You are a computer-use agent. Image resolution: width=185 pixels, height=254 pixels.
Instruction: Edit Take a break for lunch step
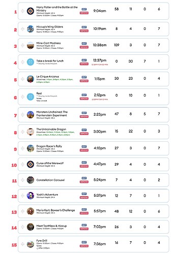pos(84,60)
